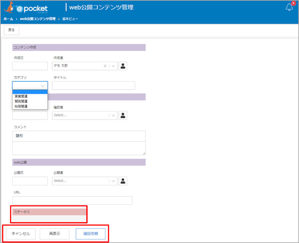Focus the タイトル input field

[94, 85]
